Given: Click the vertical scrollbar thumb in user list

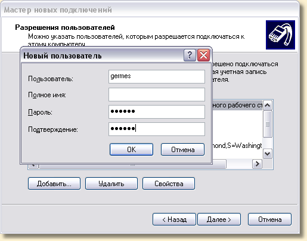Looking at the screenshot, I should [x=268, y=124].
